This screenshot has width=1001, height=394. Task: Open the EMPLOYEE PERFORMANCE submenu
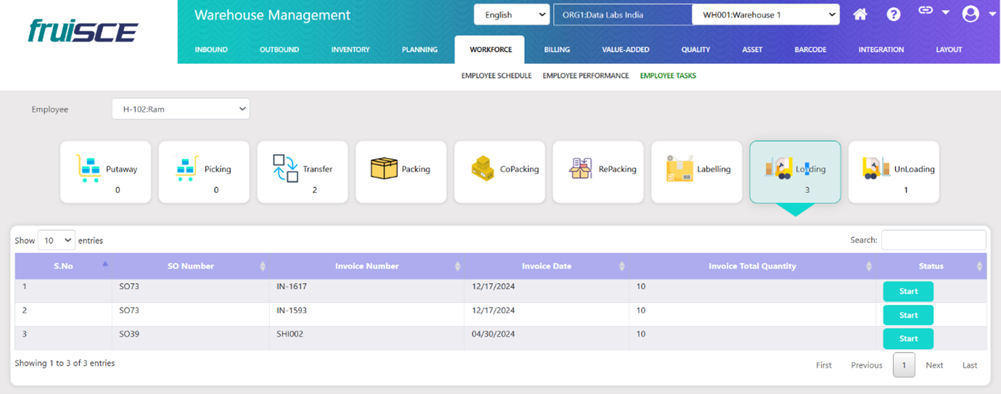coord(585,75)
